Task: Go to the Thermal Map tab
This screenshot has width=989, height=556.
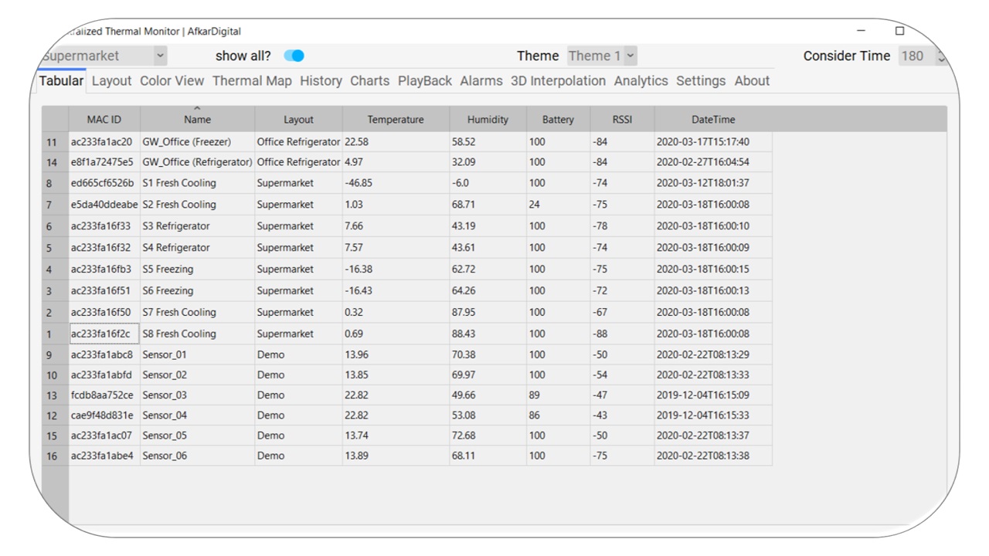Action: (252, 81)
